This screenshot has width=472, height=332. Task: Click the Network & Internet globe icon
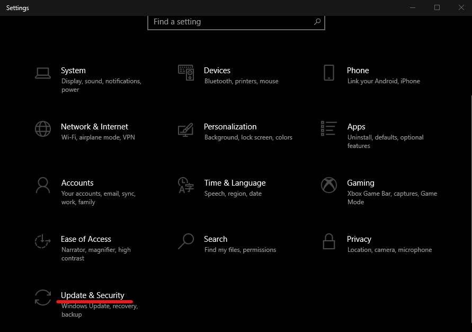pos(43,129)
